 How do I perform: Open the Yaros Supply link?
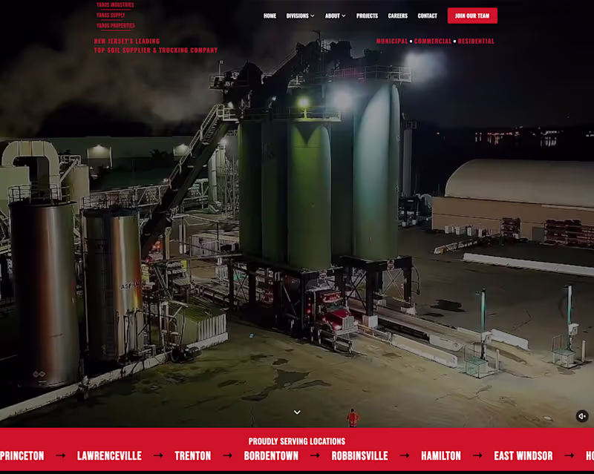[x=111, y=15]
